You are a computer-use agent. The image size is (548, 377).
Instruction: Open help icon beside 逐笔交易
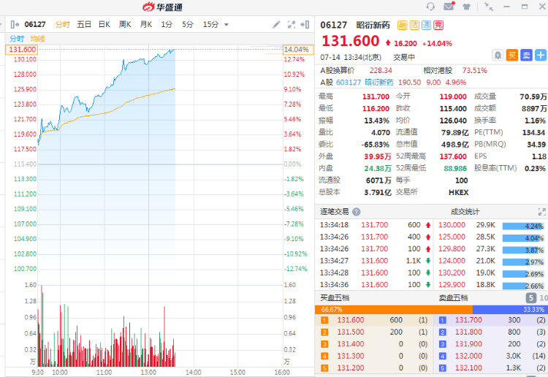pos(356,212)
